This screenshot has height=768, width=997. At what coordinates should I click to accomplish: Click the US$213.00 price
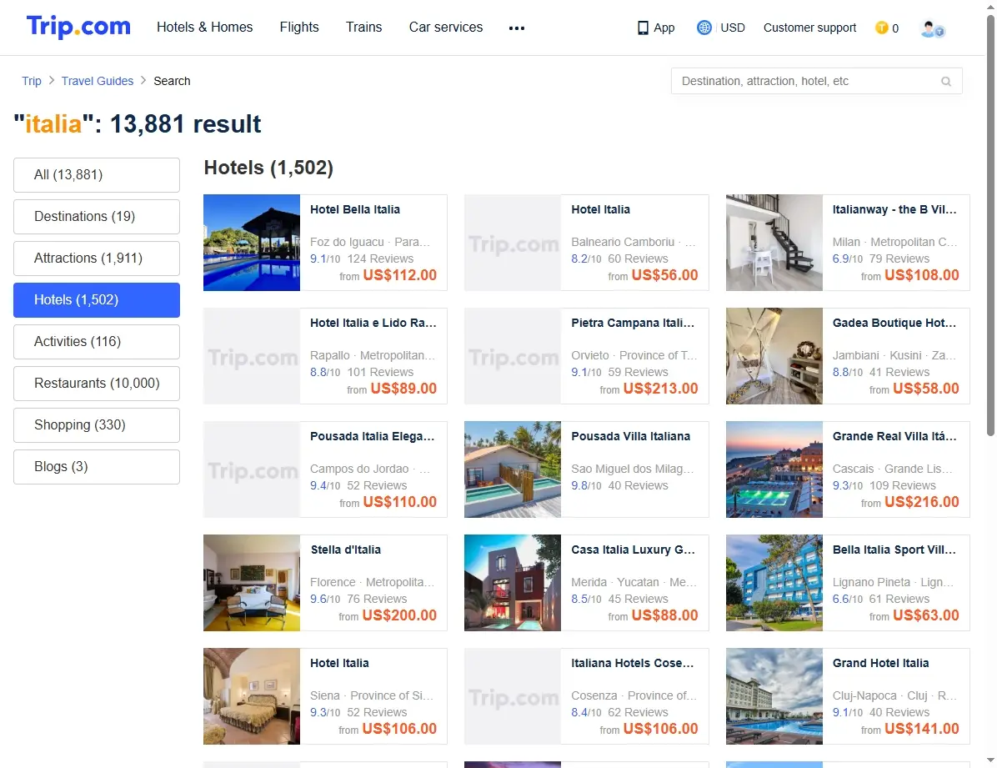660,388
